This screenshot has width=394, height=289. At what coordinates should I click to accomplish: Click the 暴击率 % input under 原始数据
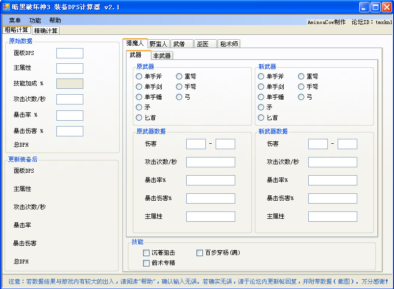coord(70,115)
